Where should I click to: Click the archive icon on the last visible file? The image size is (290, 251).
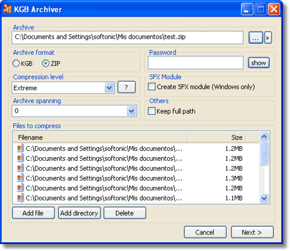click(20, 198)
